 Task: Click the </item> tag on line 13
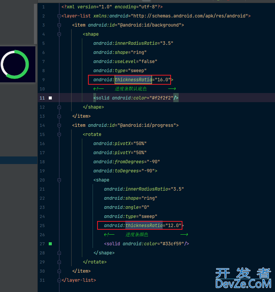pos(82,116)
